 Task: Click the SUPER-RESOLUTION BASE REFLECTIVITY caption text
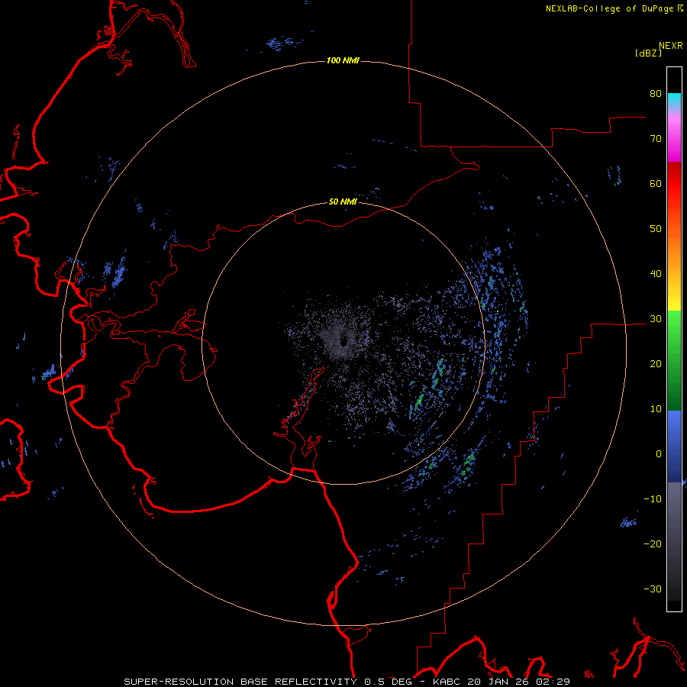[240, 682]
